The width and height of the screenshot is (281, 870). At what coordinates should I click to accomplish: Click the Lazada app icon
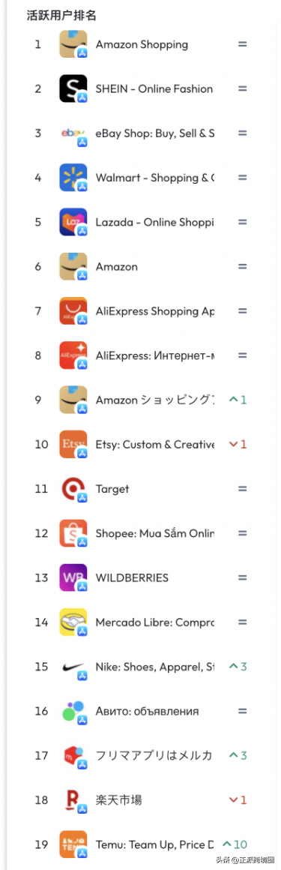tap(73, 222)
